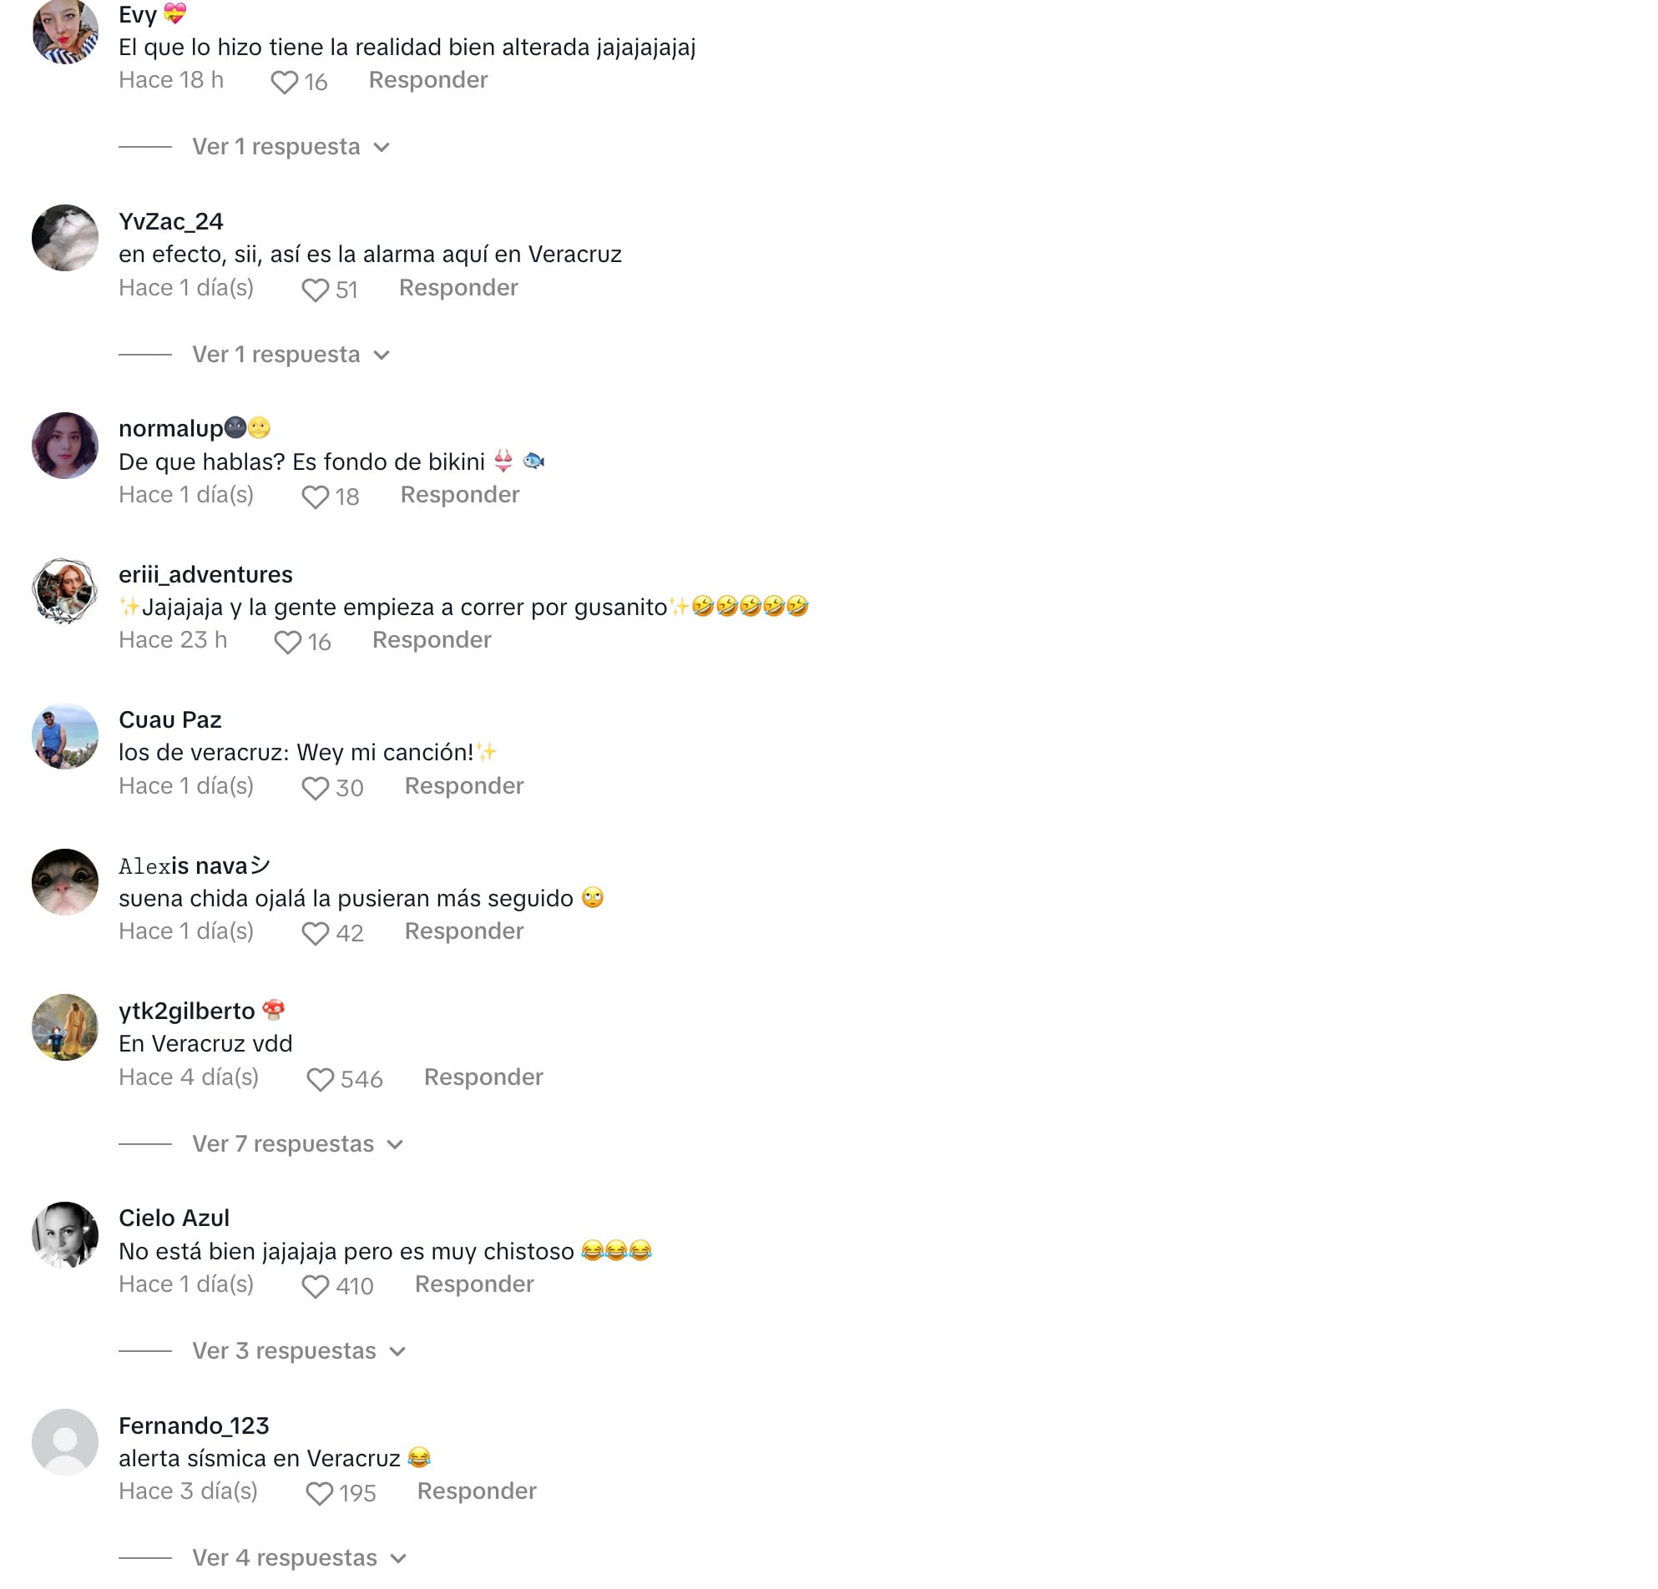Open ytk2gilberto's profile from username
This screenshot has width=1658, height=1589.
pyautogui.click(x=187, y=1011)
